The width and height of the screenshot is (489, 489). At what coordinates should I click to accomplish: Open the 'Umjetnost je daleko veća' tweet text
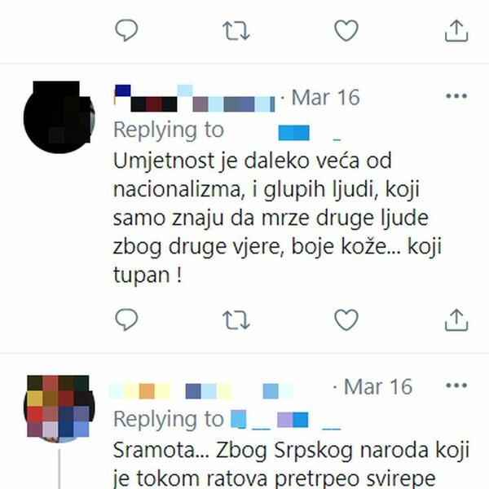tap(277, 218)
